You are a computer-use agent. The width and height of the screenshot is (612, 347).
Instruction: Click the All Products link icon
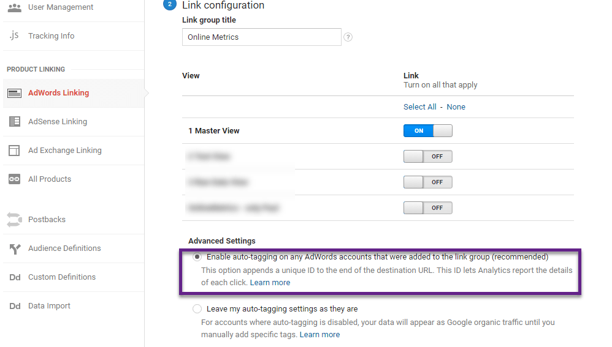[15, 179]
